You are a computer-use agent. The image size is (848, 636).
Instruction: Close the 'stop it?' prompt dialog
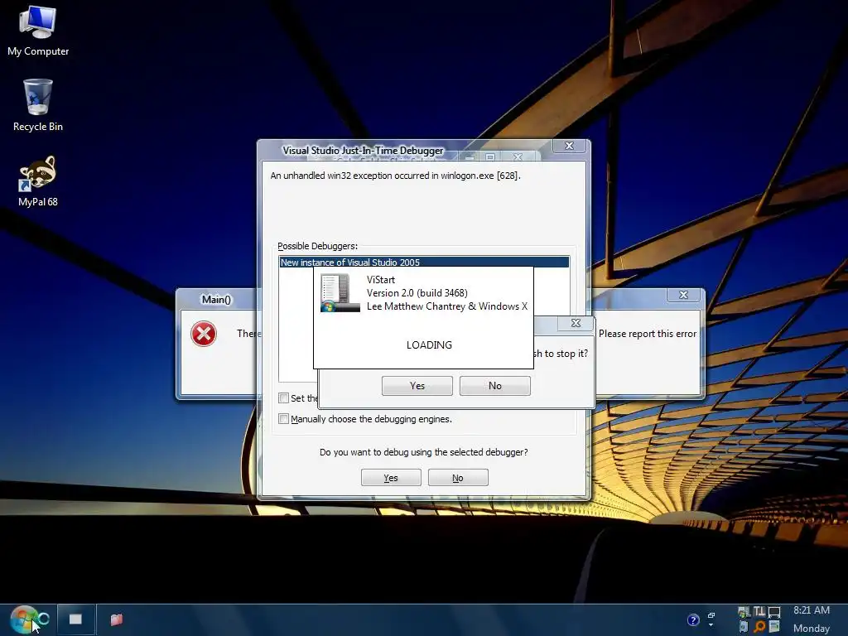(x=576, y=323)
